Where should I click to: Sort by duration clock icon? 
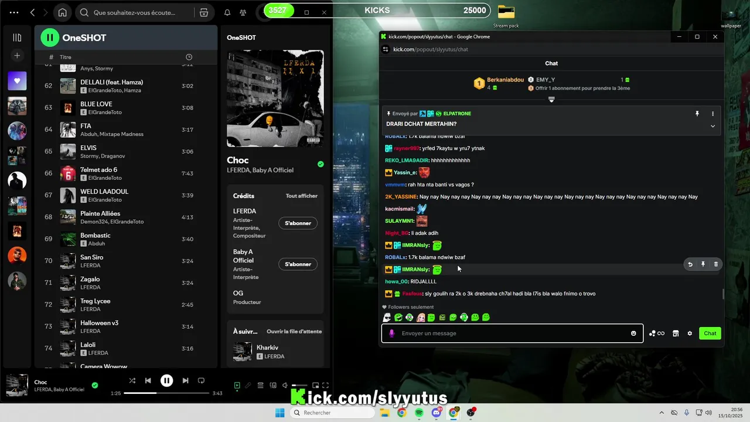point(189,57)
